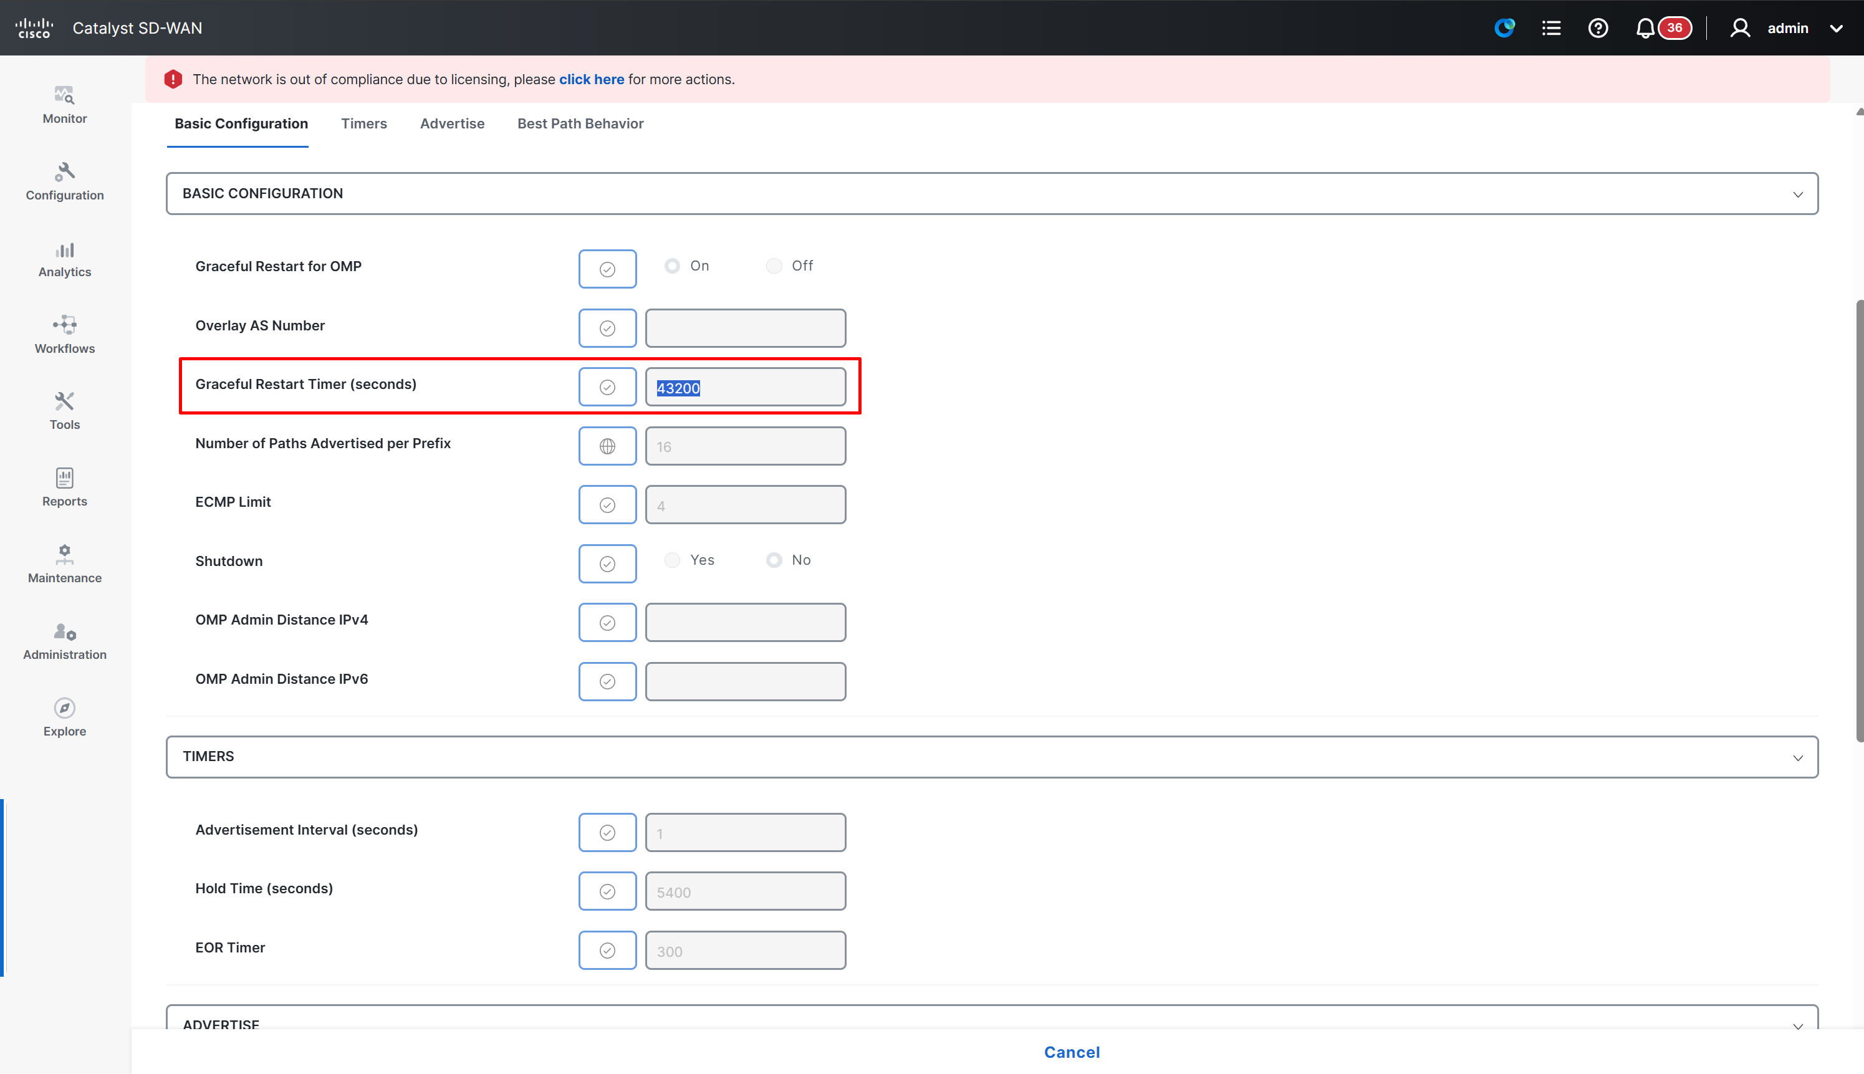Click the Hold Time input field
Image resolution: width=1864 pixels, height=1074 pixels.
pos(745,891)
